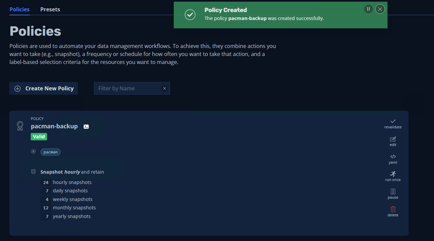
Task: Click the revalidate checkmark icon
Action: 393,121
